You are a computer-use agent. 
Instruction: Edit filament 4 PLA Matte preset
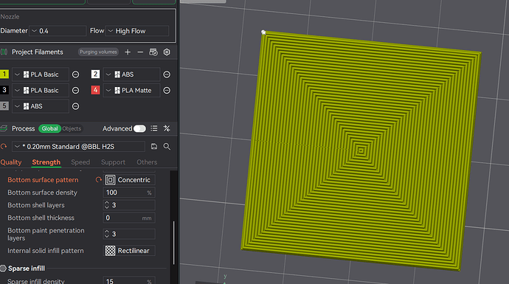coord(167,90)
